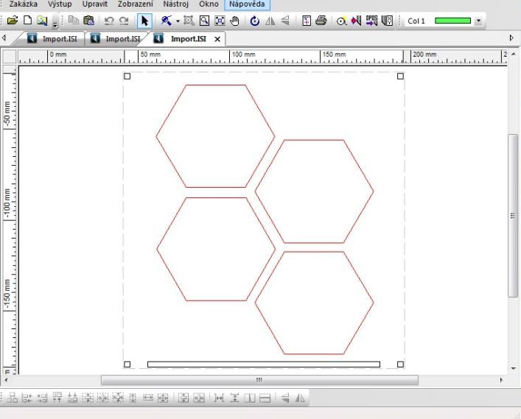Copy selection with the Copy icon

point(73,21)
